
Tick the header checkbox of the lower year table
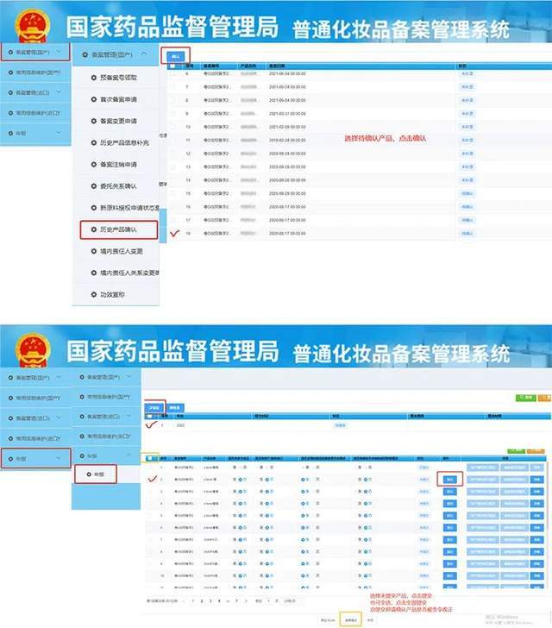tap(150, 417)
